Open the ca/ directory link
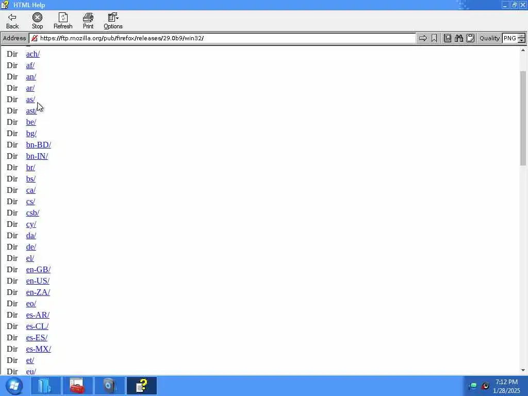528x396 pixels. coord(31,190)
